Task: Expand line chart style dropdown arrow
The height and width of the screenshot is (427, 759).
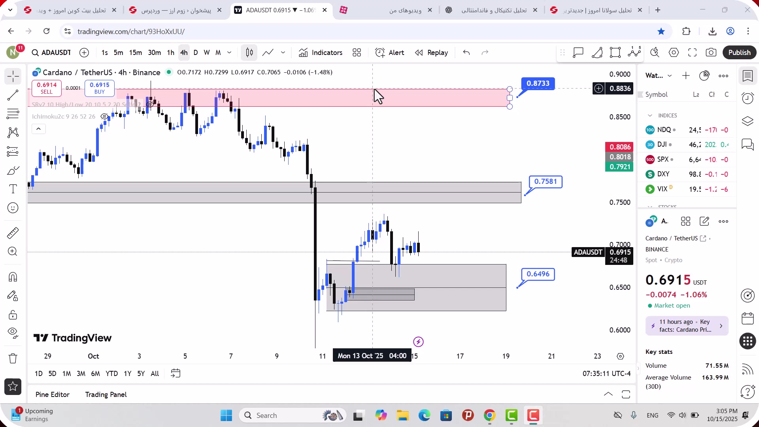Action: (283, 53)
